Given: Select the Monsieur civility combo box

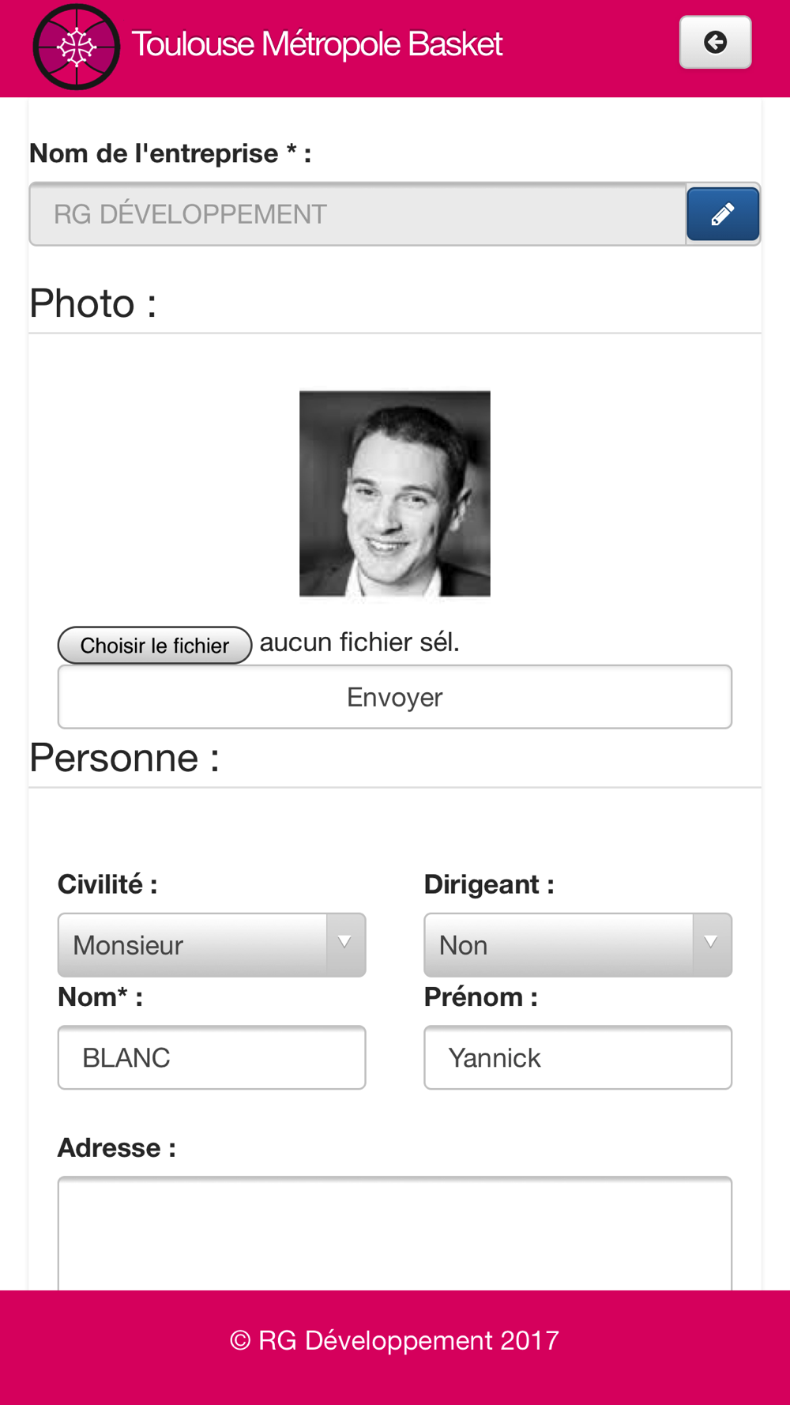Looking at the screenshot, I should tap(212, 945).
